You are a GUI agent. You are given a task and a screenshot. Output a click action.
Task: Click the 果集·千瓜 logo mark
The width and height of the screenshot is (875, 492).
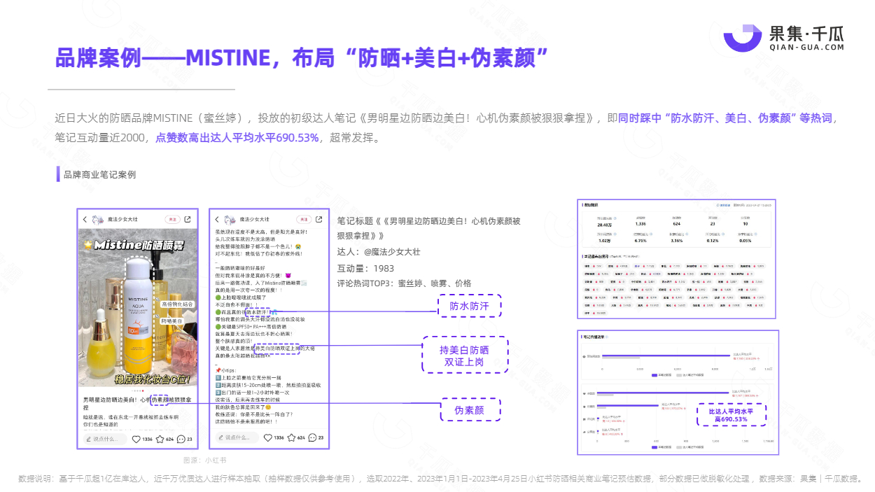(742, 37)
